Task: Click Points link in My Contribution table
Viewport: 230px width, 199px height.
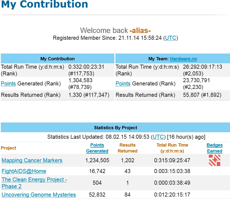Action: (8, 84)
